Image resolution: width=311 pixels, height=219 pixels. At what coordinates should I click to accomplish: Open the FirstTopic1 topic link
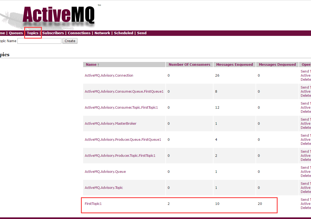(x=93, y=204)
